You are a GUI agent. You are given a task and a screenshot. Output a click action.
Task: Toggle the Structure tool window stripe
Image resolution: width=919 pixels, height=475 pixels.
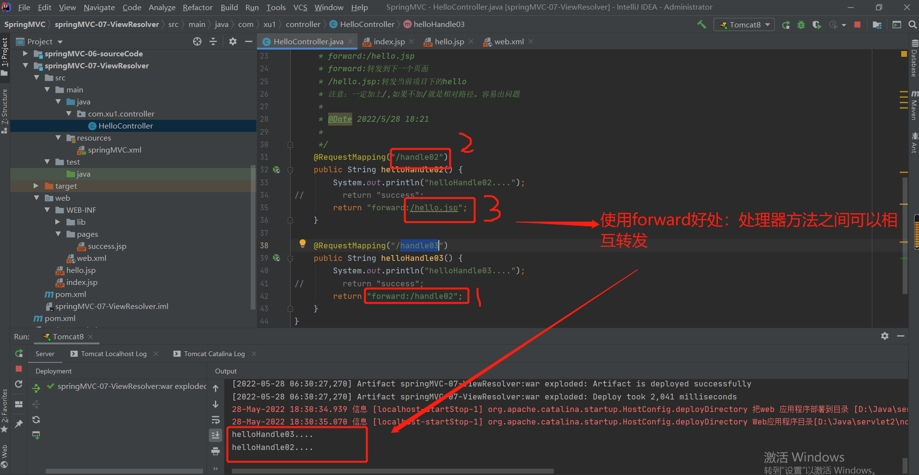coord(5,111)
